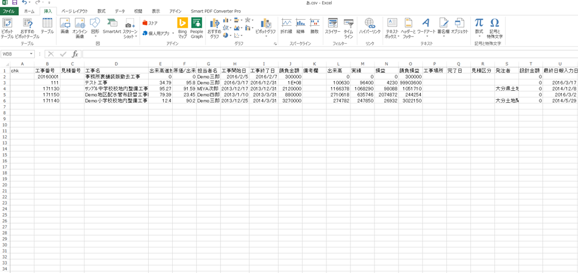Image resolution: width=578 pixels, height=273 pixels.
Task: Expand the Name Box dropdown arrow
Action: pos(32,54)
